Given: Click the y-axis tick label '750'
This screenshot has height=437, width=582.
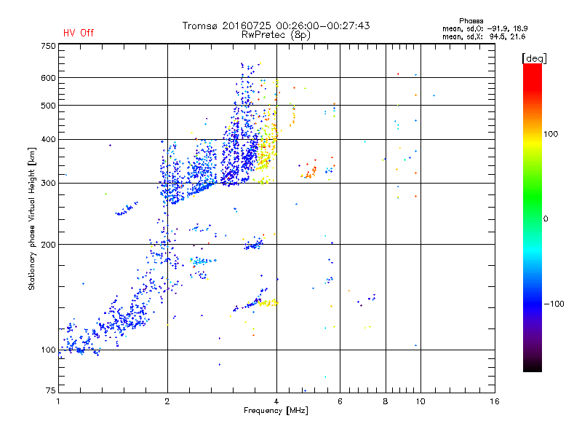Looking at the screenshot, I should 48,46.
